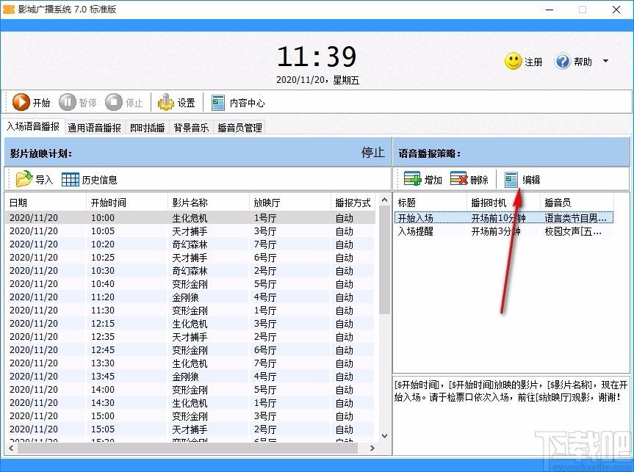Expand the dropdown arrow beside 帮助
This screenshot has width=634, height=472.
[605, 61]
